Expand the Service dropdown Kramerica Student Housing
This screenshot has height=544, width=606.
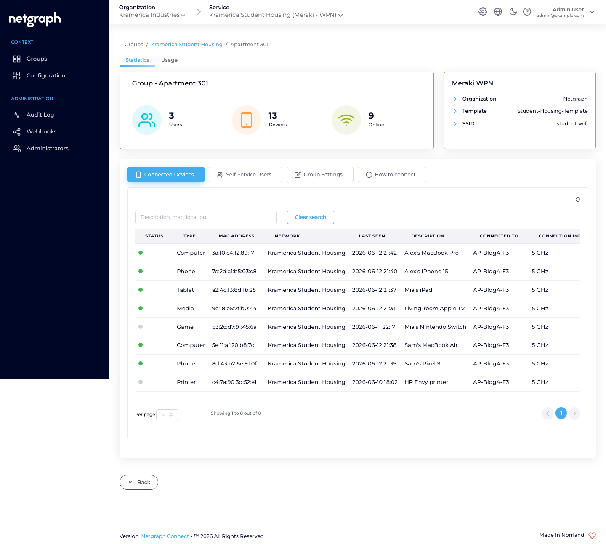click(276, 15)
